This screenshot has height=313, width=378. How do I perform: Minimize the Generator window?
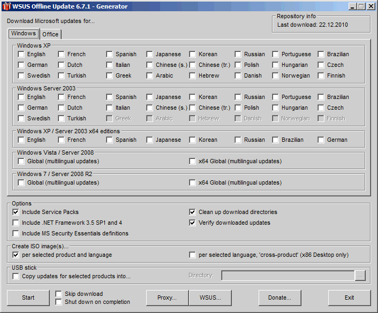tap(352, 6)
